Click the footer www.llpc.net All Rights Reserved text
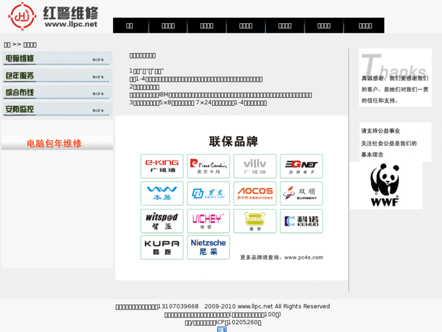Viewport: 442px width, 332px height. (283, 306)
